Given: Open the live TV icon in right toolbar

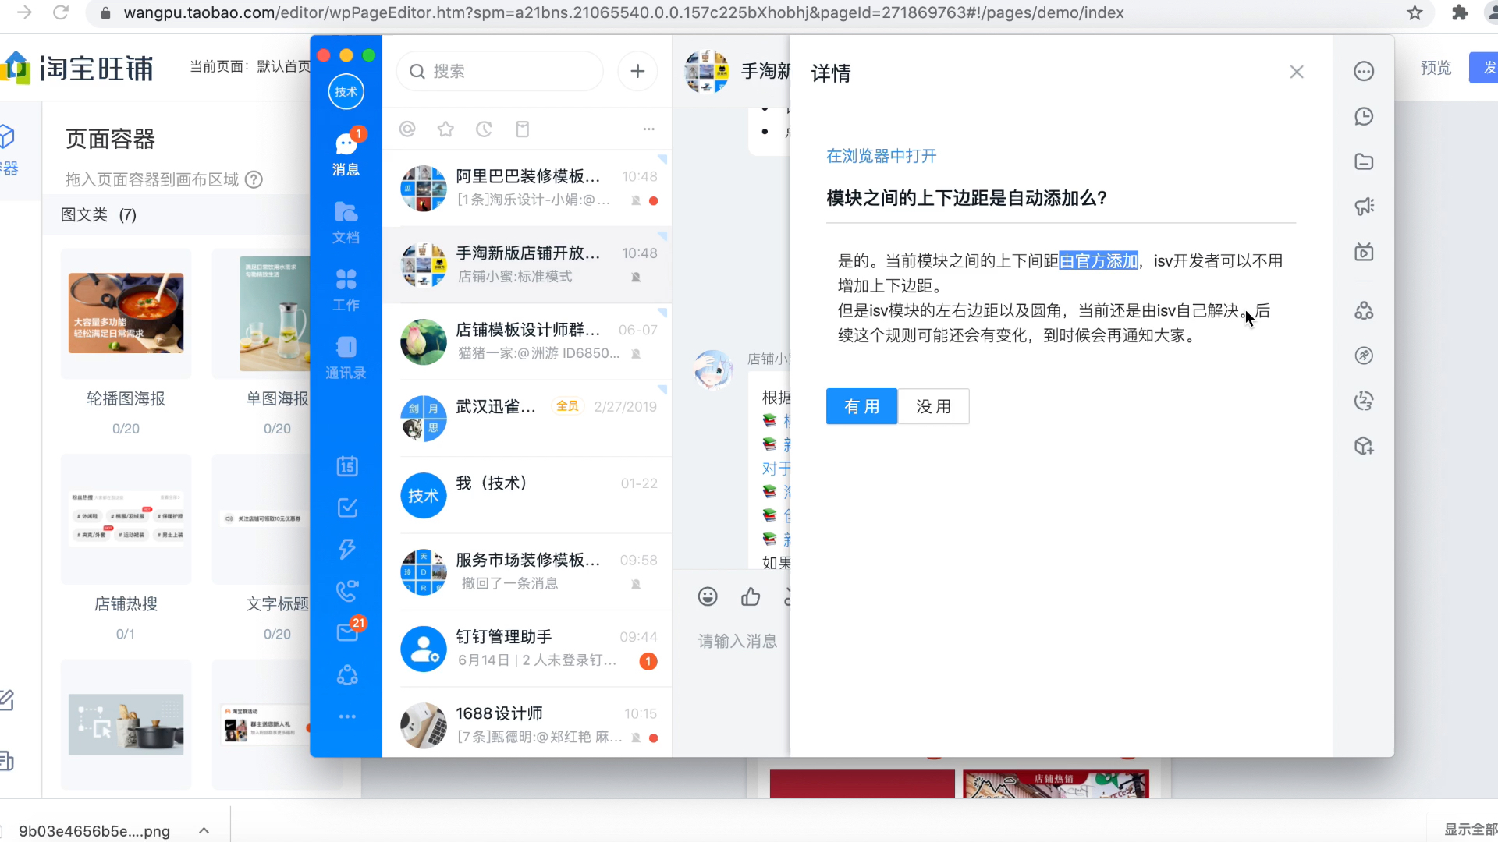Looking at the screenshot, I should (1364, 252).
